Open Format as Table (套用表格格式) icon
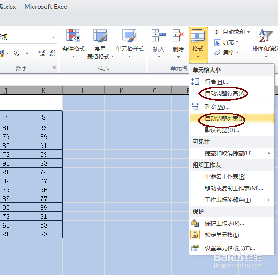 click(100, 36)
